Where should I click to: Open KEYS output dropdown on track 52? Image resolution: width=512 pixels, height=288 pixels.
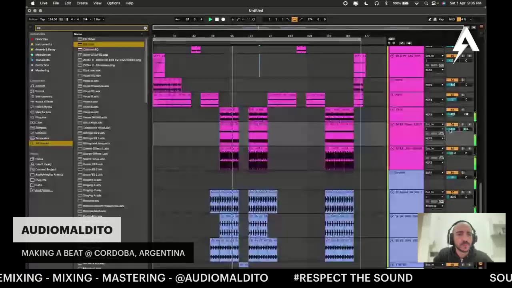(434, 100)
